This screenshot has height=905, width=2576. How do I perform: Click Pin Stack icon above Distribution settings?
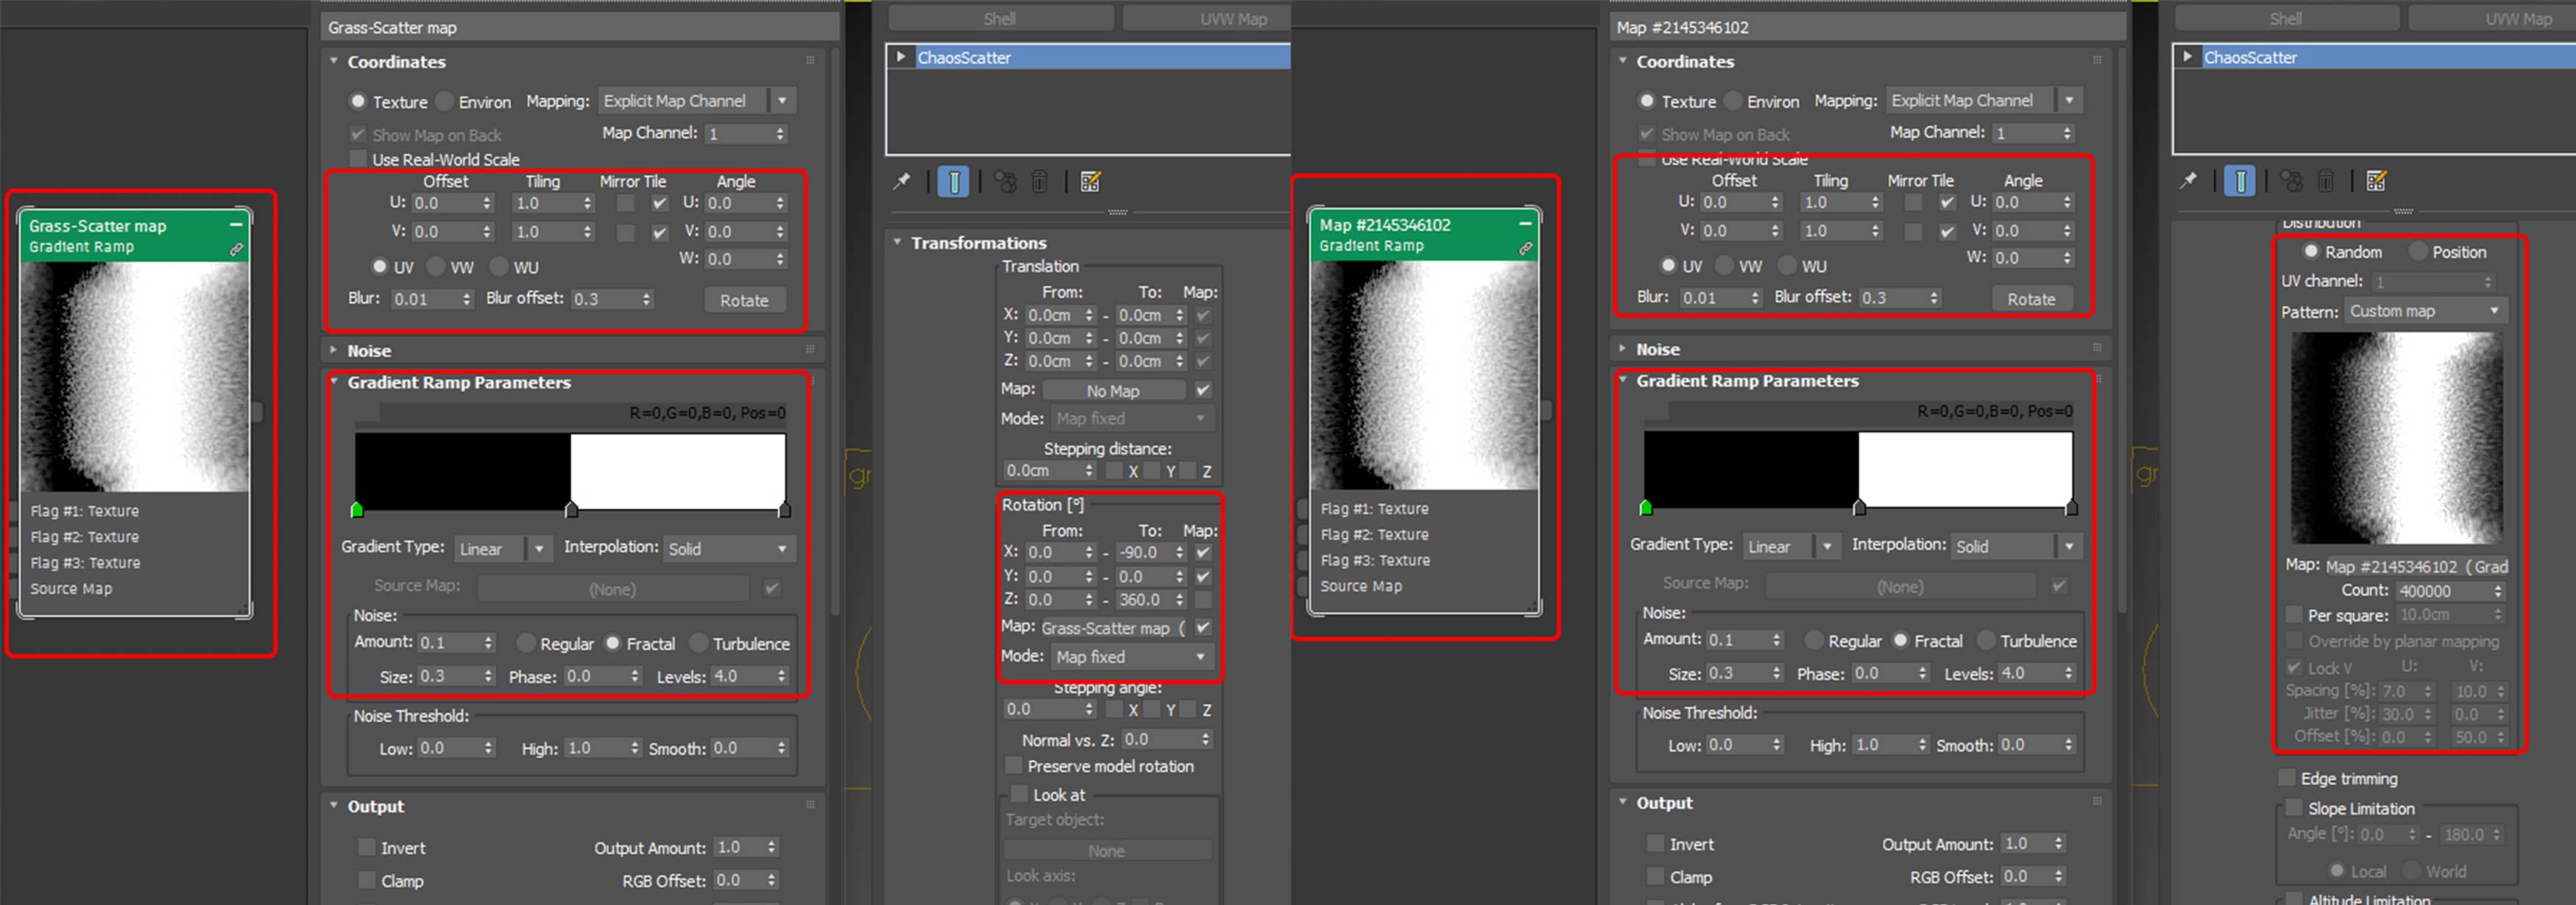(2189, 180)
